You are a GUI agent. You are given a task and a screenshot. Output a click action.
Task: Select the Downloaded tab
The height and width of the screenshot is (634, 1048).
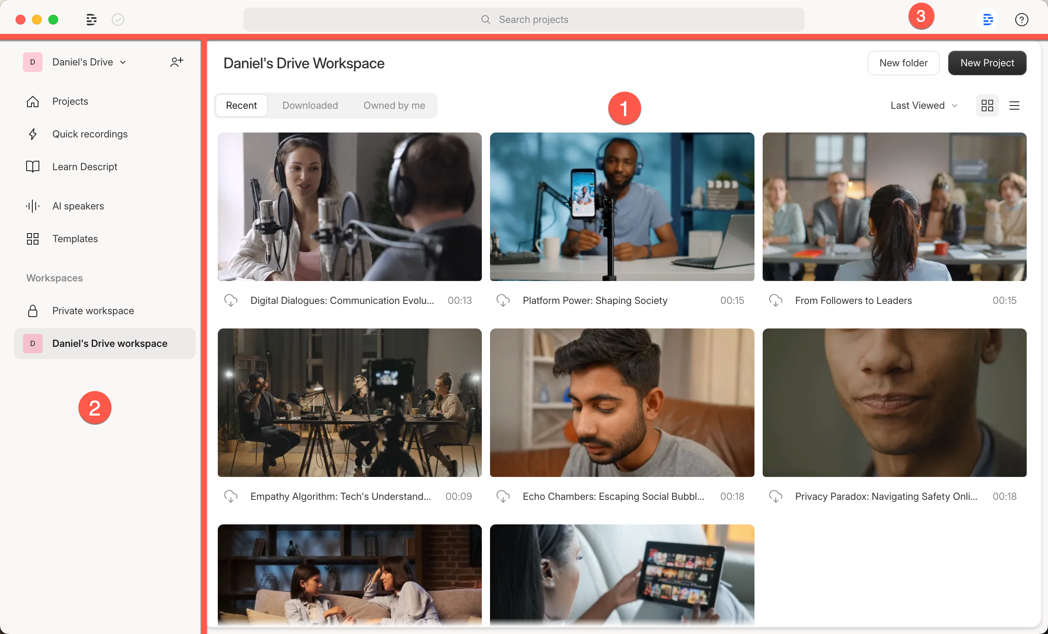pyautogui.click(x=310, y=106)
